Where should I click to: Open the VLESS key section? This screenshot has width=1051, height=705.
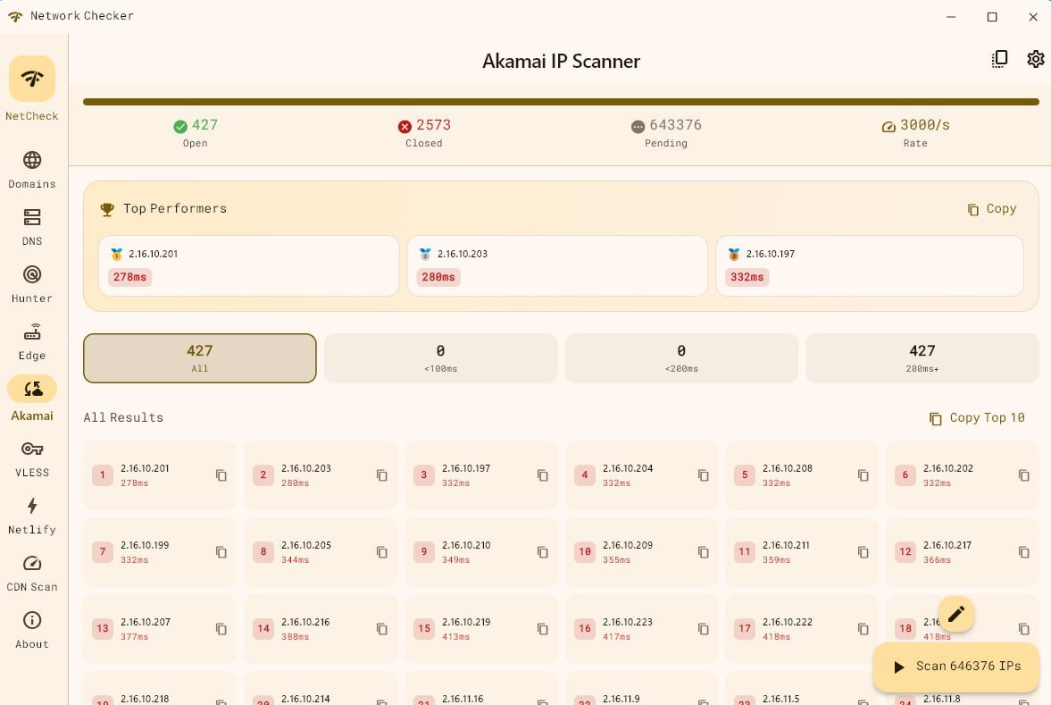[32, 458]
